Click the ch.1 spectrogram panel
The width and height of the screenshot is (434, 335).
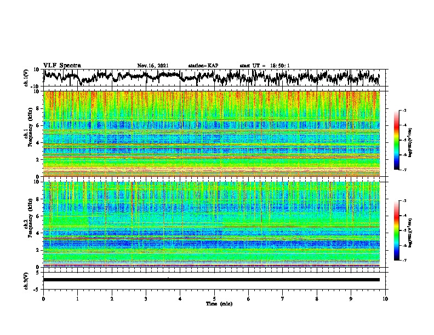pos(211,134)
